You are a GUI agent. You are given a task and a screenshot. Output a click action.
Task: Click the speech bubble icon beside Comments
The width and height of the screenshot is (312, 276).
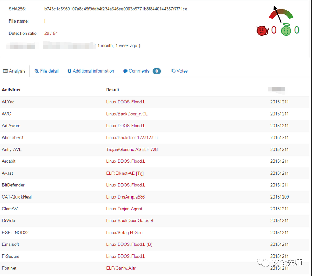click(125, 71)
